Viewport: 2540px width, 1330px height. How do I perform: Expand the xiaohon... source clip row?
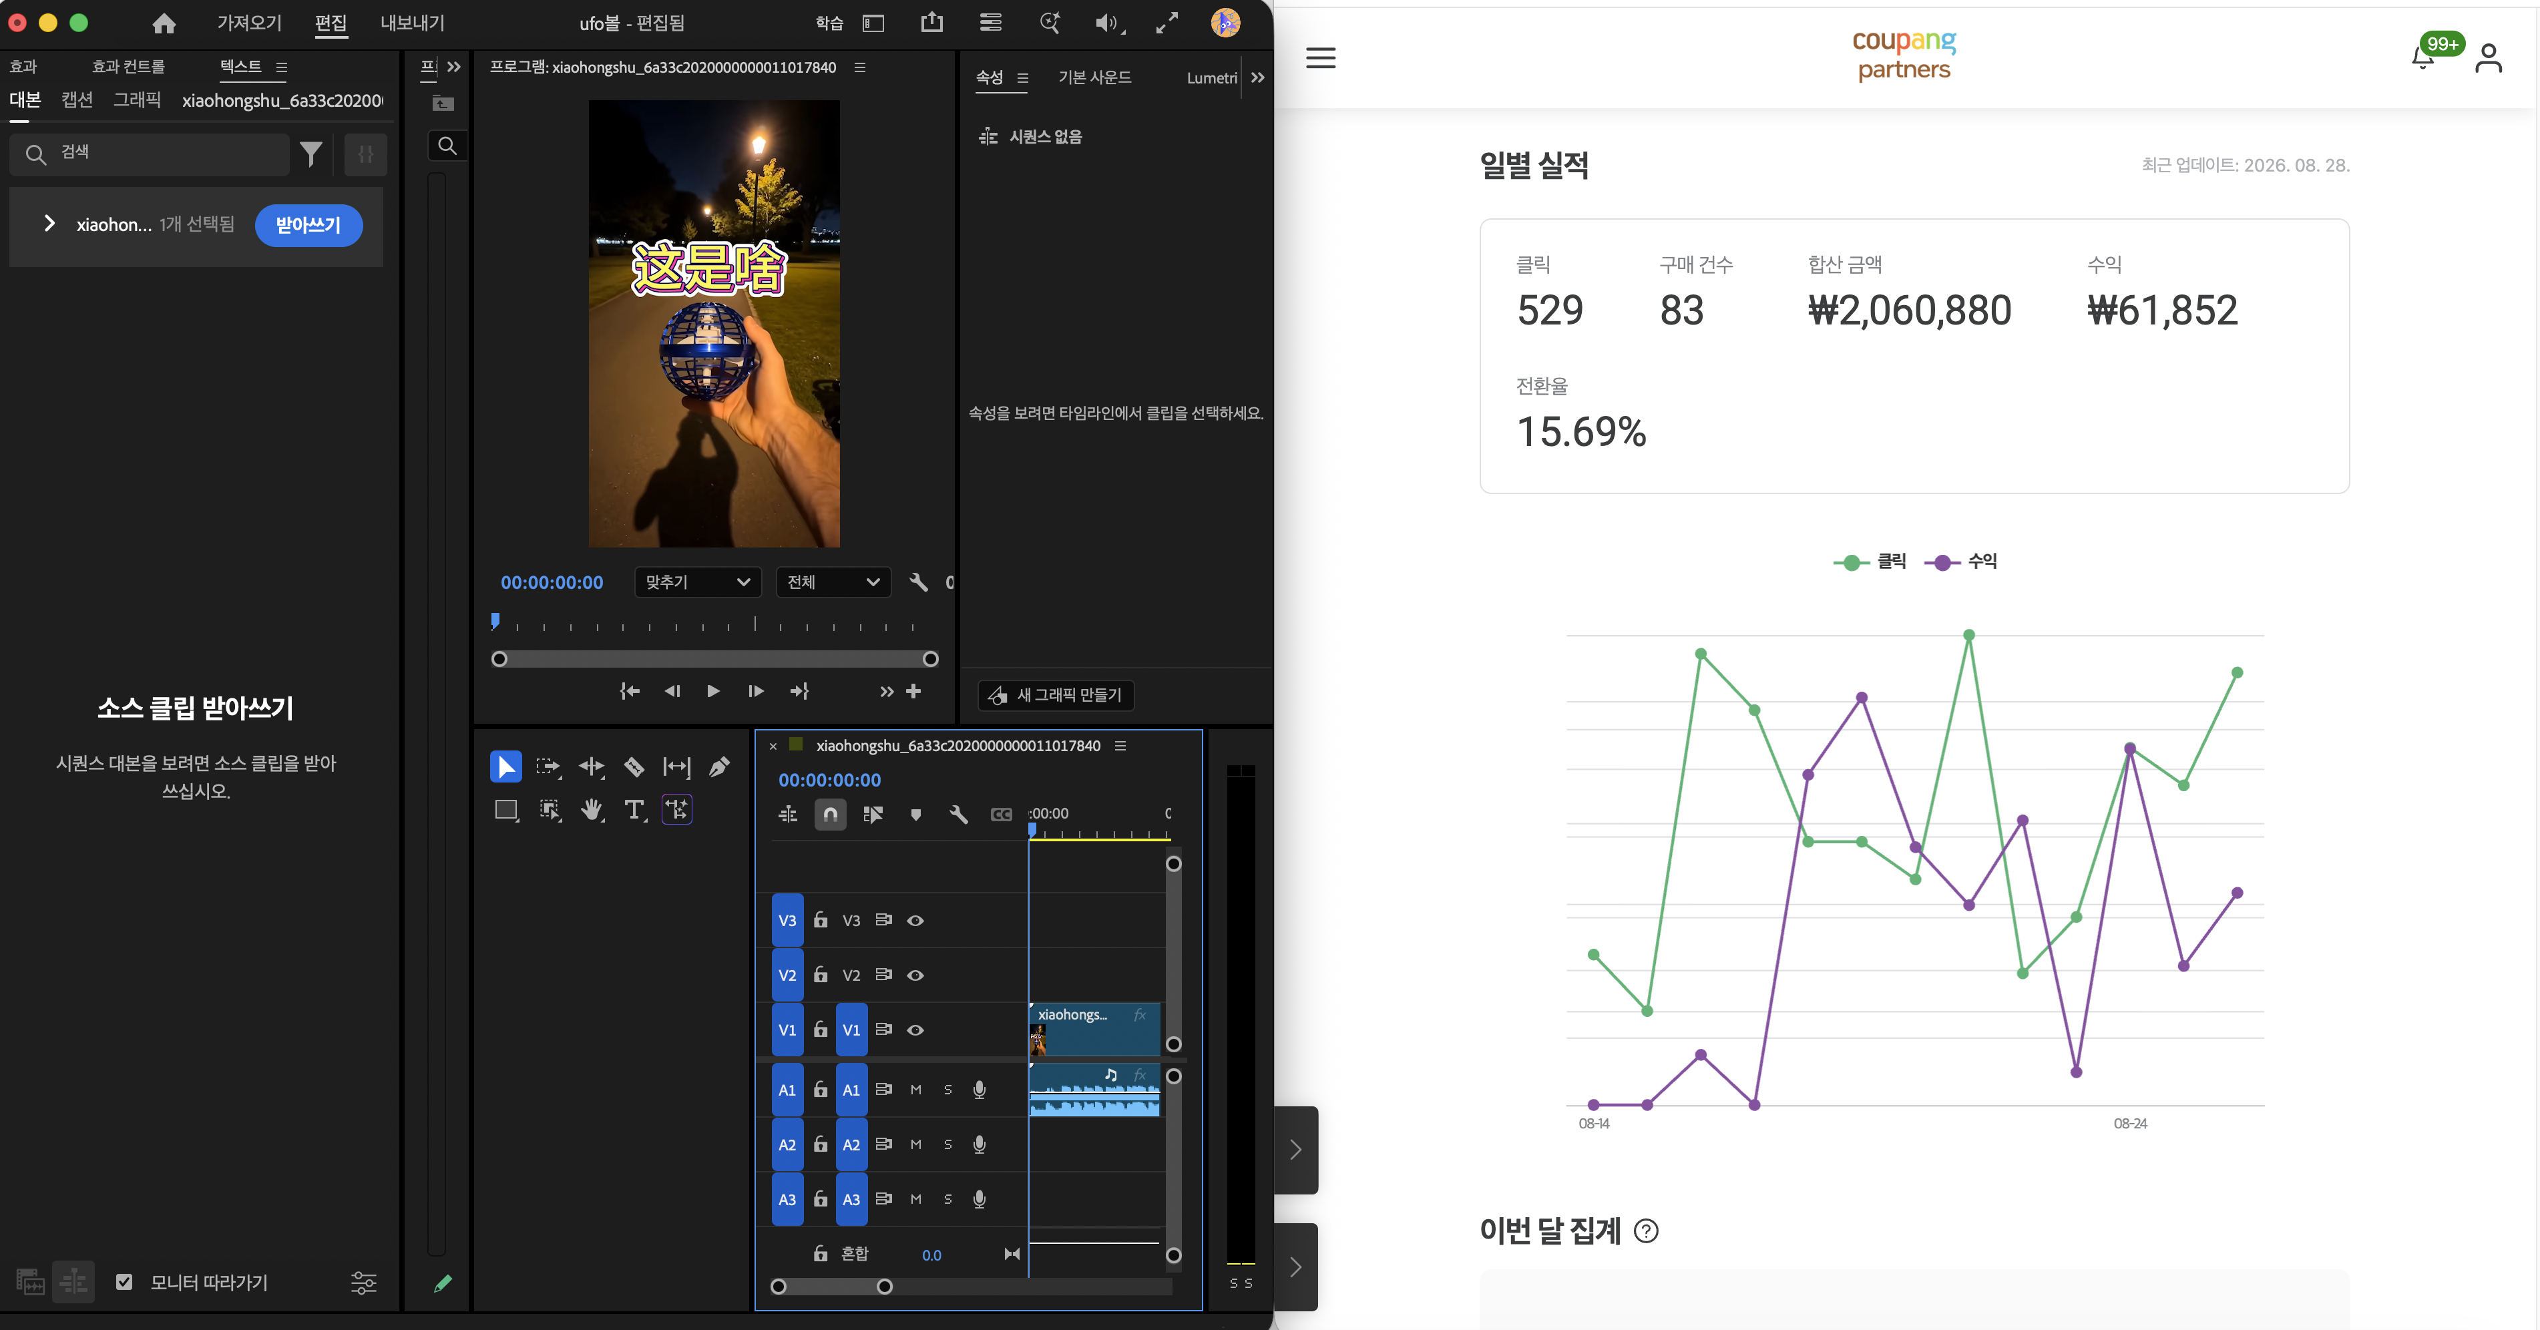point(49,224)
